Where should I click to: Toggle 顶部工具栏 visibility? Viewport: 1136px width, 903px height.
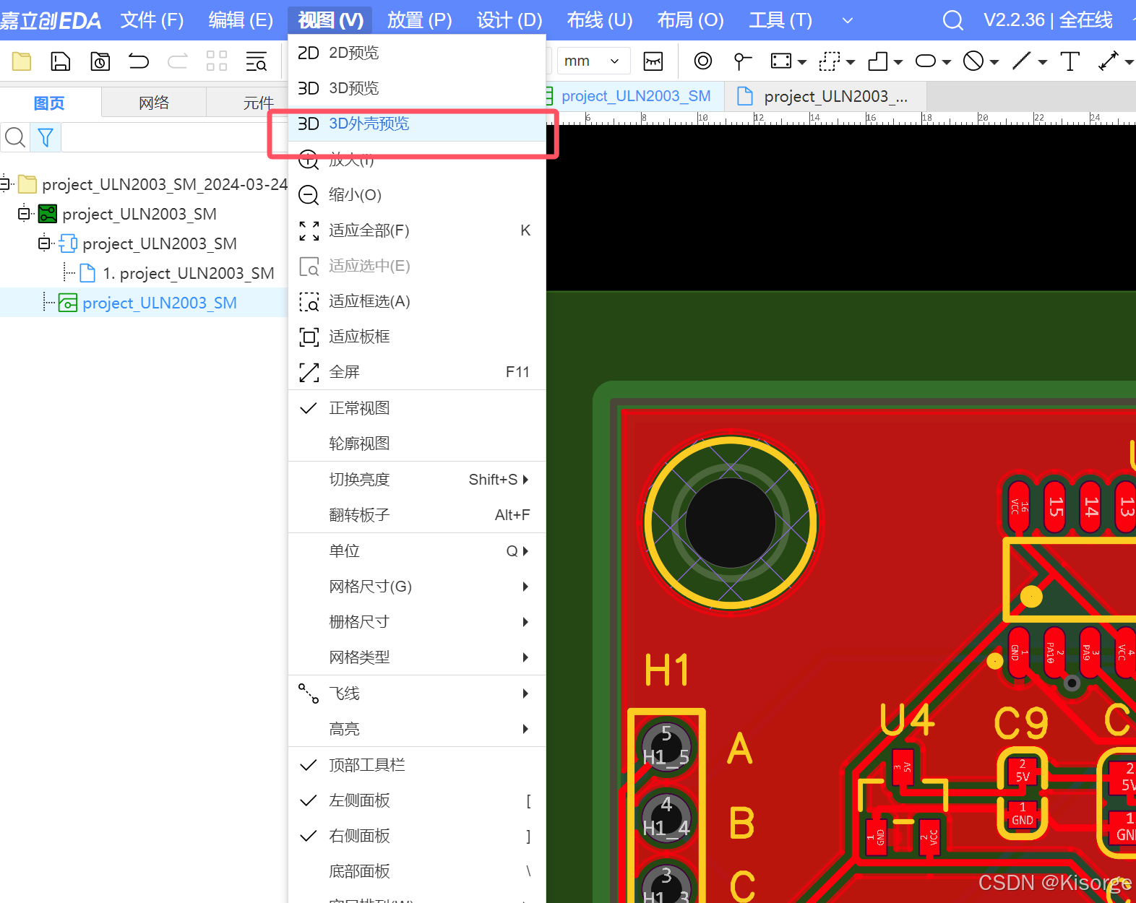tap(417, 765)
